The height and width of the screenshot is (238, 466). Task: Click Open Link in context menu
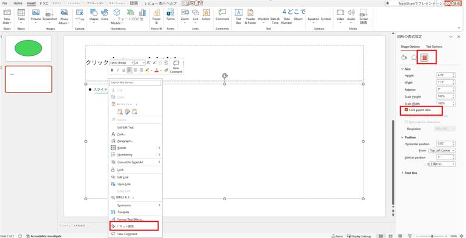click(135, 184)
